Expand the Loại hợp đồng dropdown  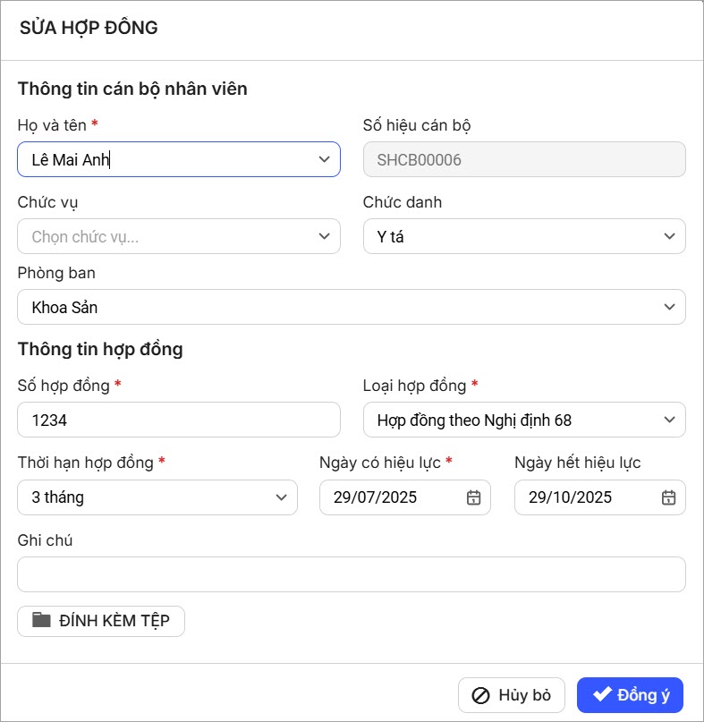pyautogui.click(x=524, y=420)
